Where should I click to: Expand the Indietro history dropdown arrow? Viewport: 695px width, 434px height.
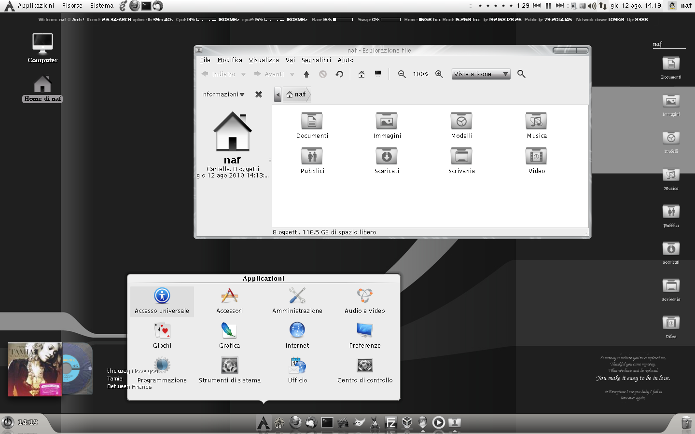[x=244, y=74]
